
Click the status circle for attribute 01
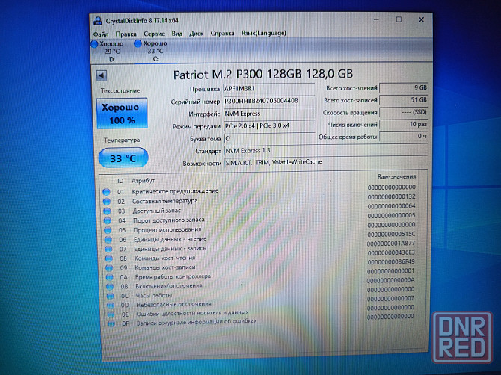[x=106, y=192]
